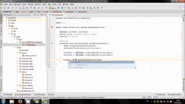Select strings.xml in project tree

coord(28,80)
